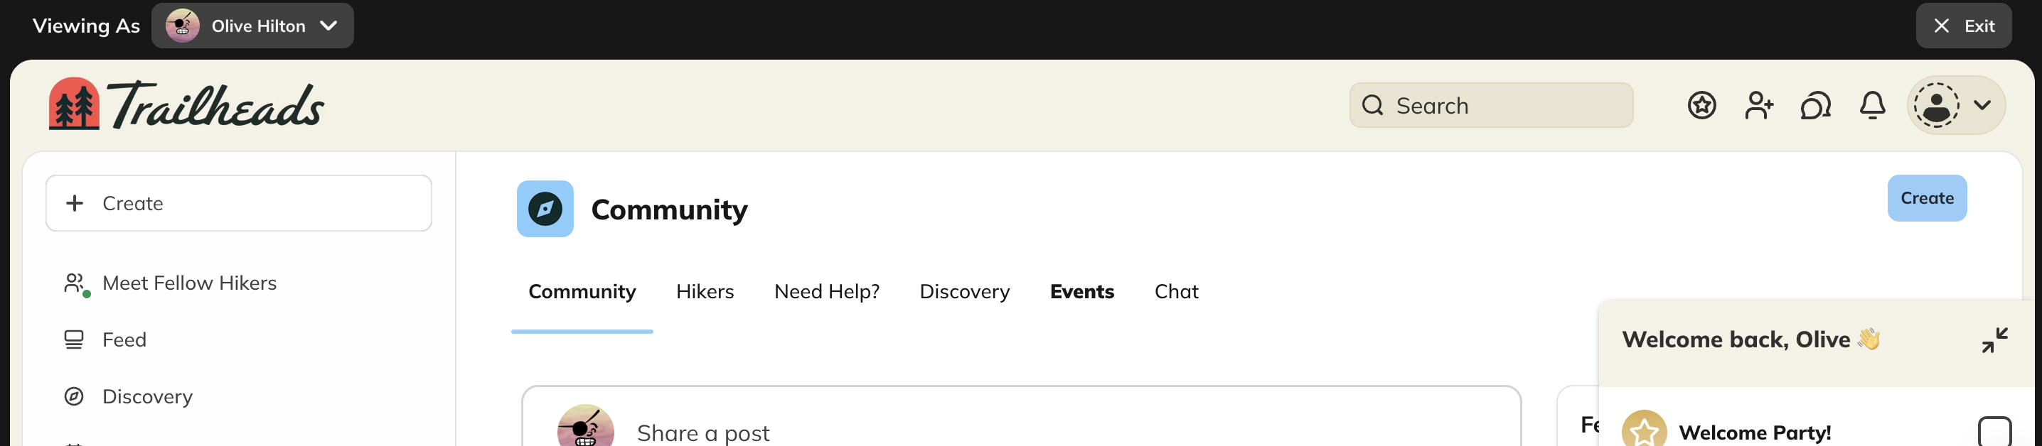Select the Discovery compass icon in sidebar

pyautogui.click(x=75, y=396)
